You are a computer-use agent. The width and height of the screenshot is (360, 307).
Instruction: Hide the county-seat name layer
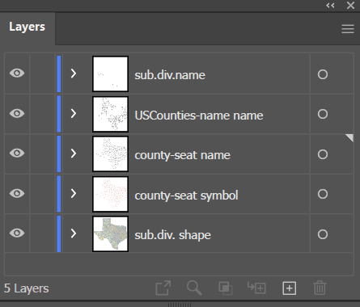tap(17, 153)
